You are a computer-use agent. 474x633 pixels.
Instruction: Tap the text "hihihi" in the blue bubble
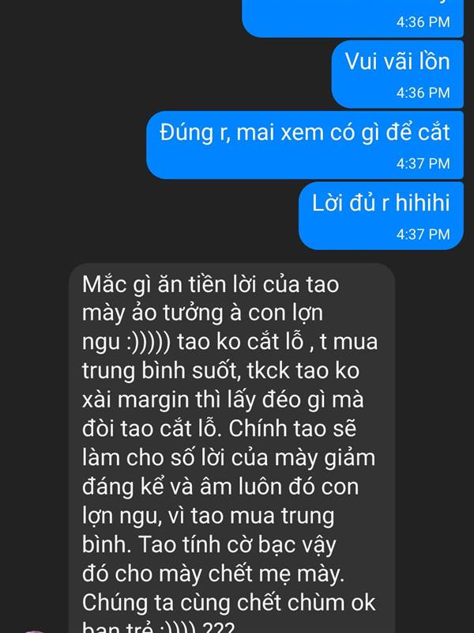click(x=422, y=203)
